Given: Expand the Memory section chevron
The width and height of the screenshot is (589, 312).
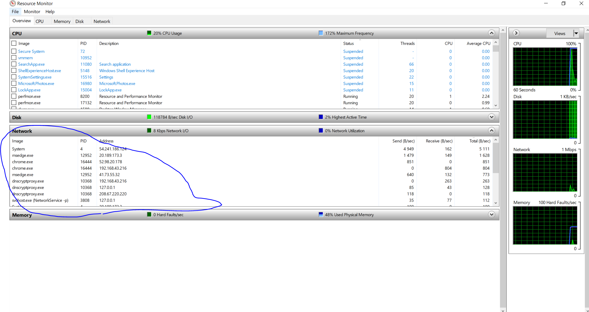Looking at the screenshot, I should (x=492, y=214).
